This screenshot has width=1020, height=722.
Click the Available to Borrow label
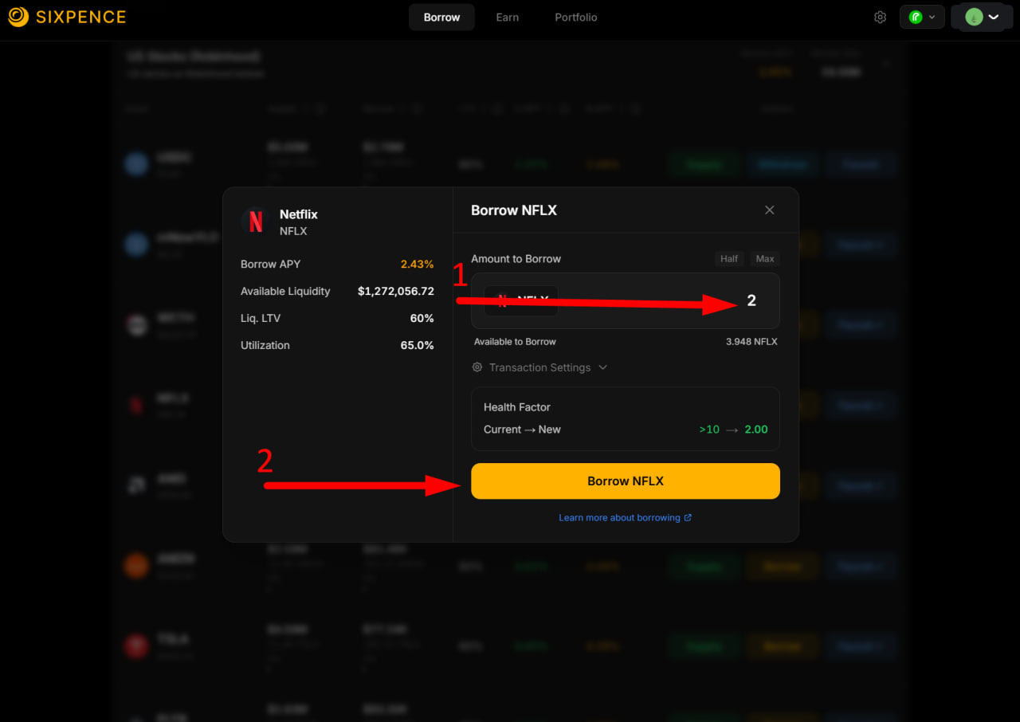(x=515, y=341)
